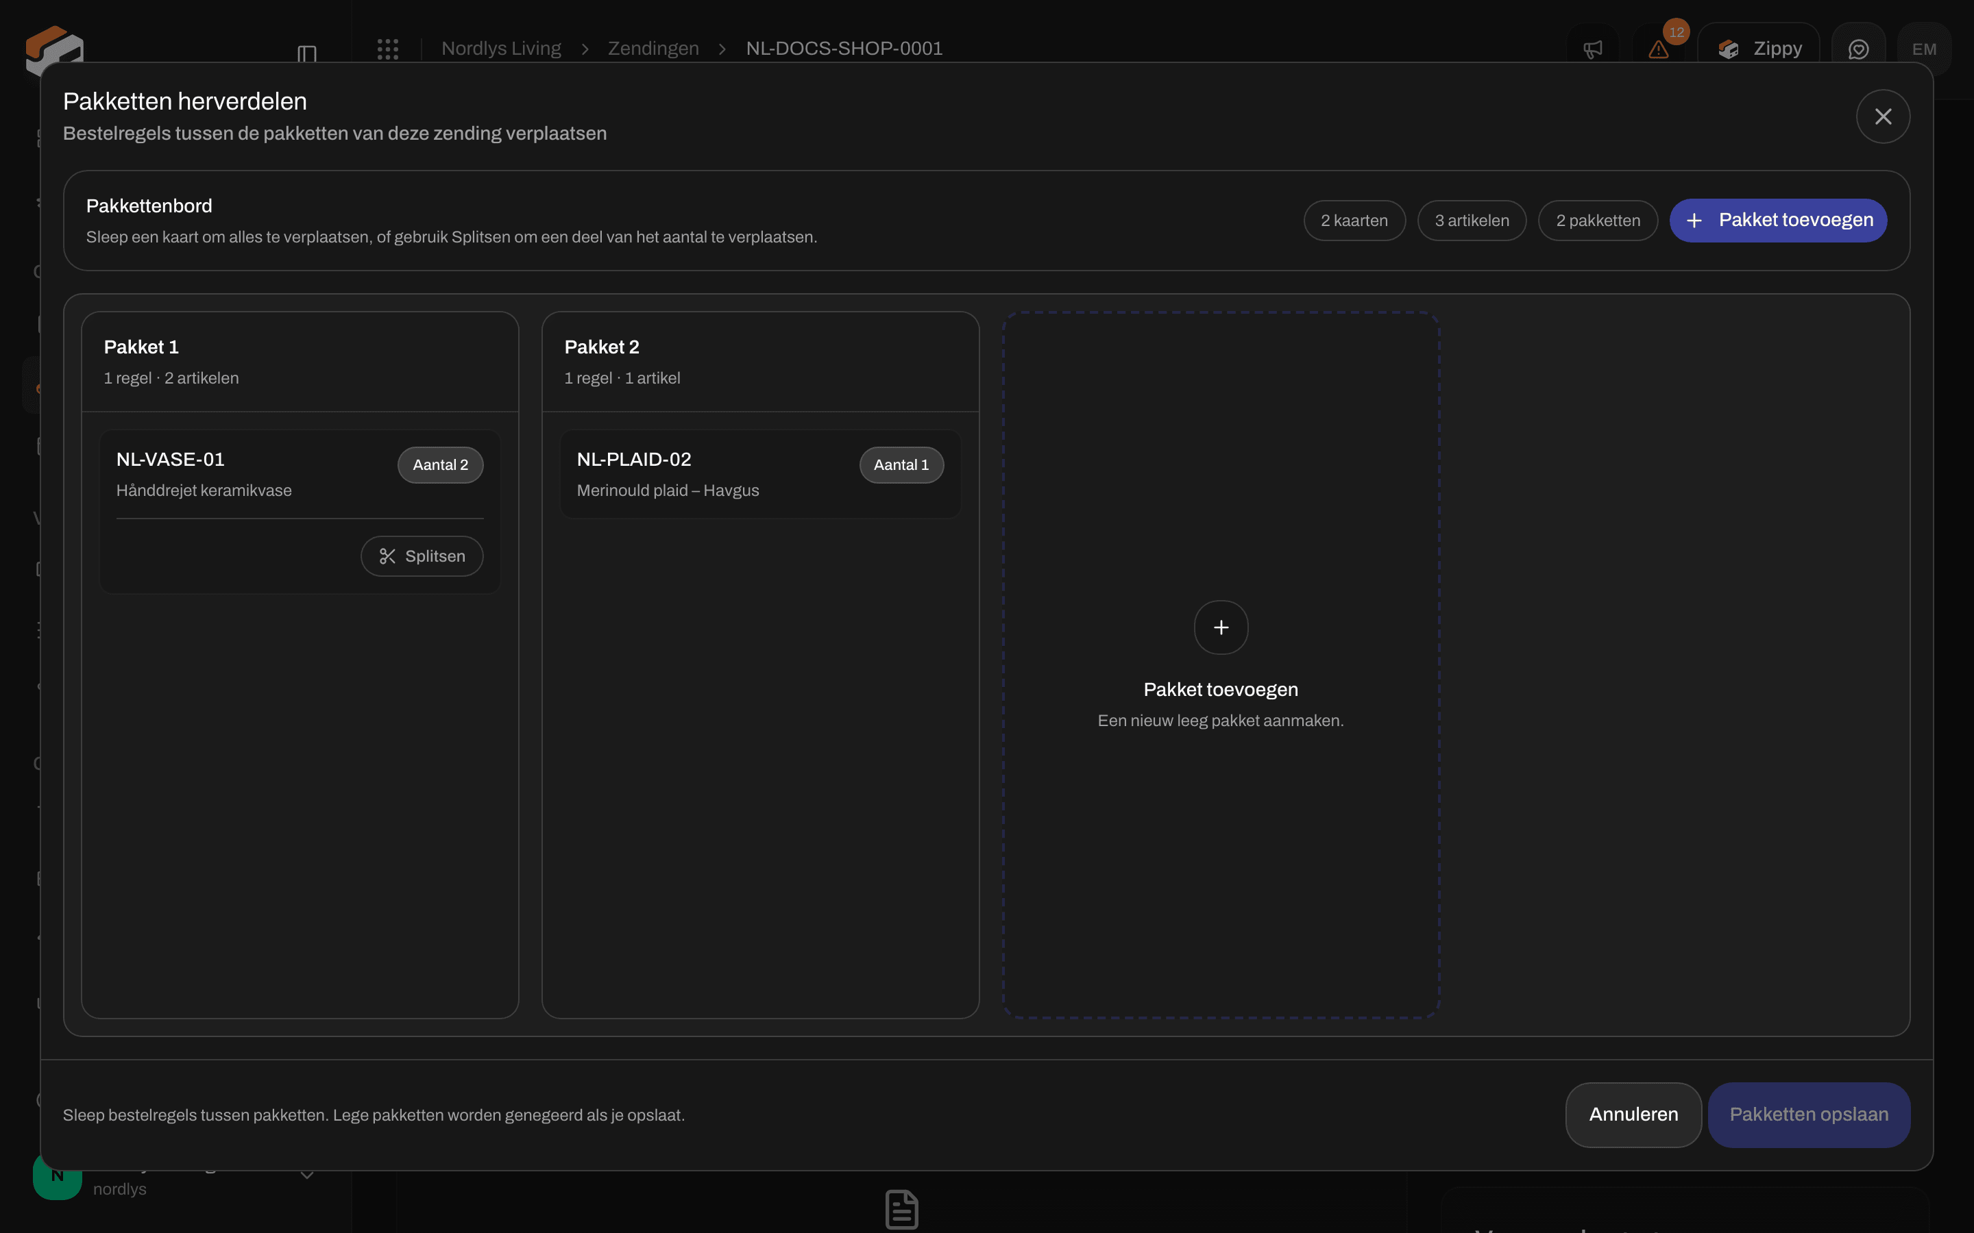Click Annuleren button
This screenshot has height=1233, width=1974.
pyautogui.click(x=1633, y=1114)
